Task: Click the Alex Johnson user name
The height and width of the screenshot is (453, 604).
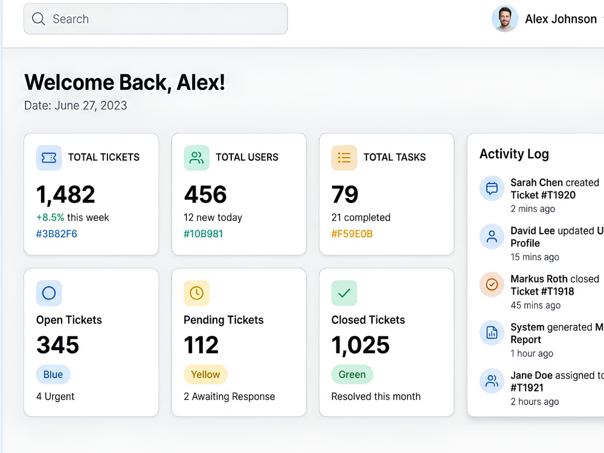Action: click(x=561, y=19)
